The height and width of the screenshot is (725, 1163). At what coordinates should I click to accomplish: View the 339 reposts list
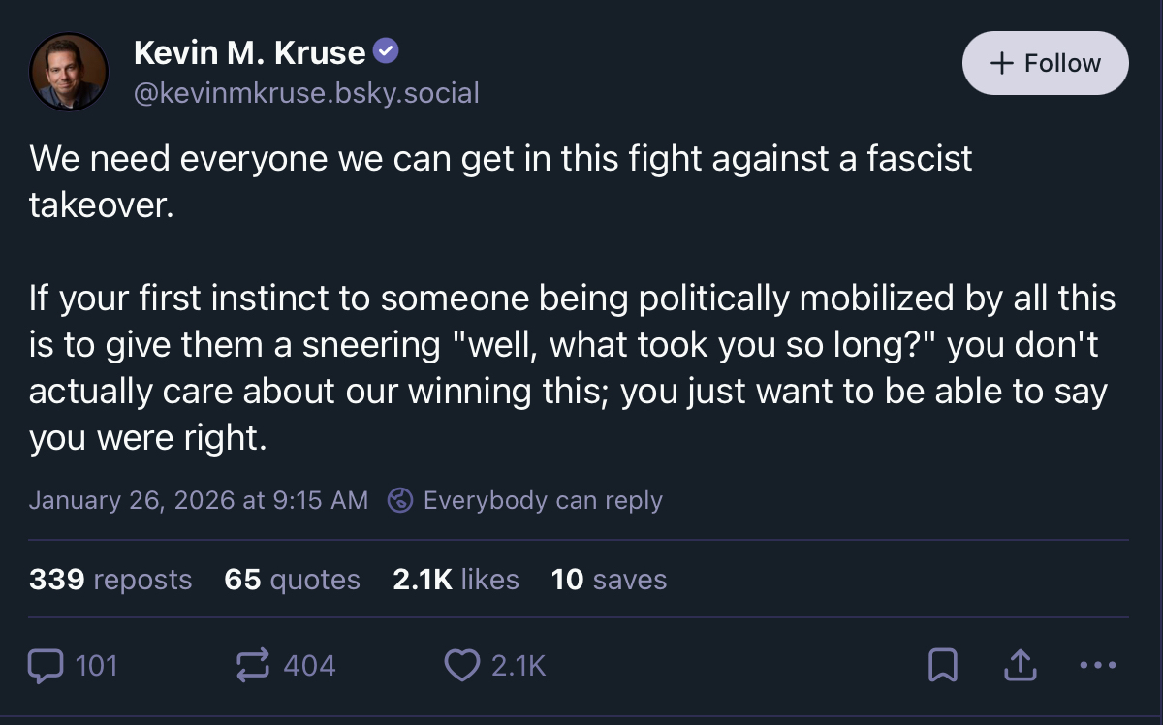pos(110,580)
